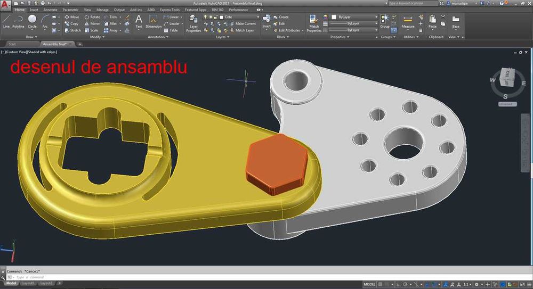Click the new drawing tab plus button
The image size is (533, 289).
click(80, 44)
